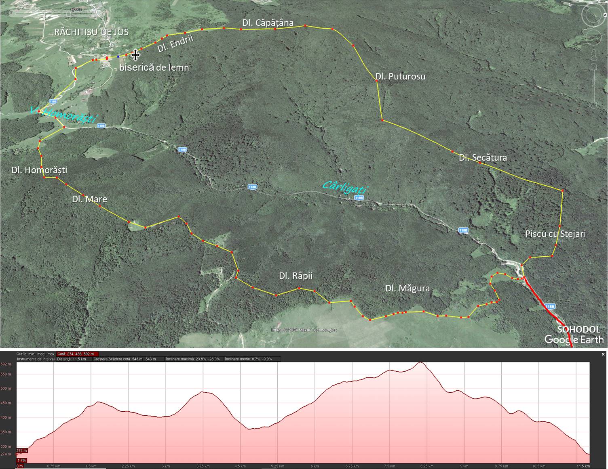Click the Înclinare medie field
608x469 pixels.
pyautogui.click(x=248, y=359)
